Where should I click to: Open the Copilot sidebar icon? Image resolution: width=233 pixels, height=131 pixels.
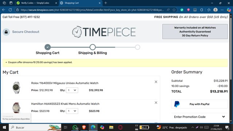(x=229, y=10)
